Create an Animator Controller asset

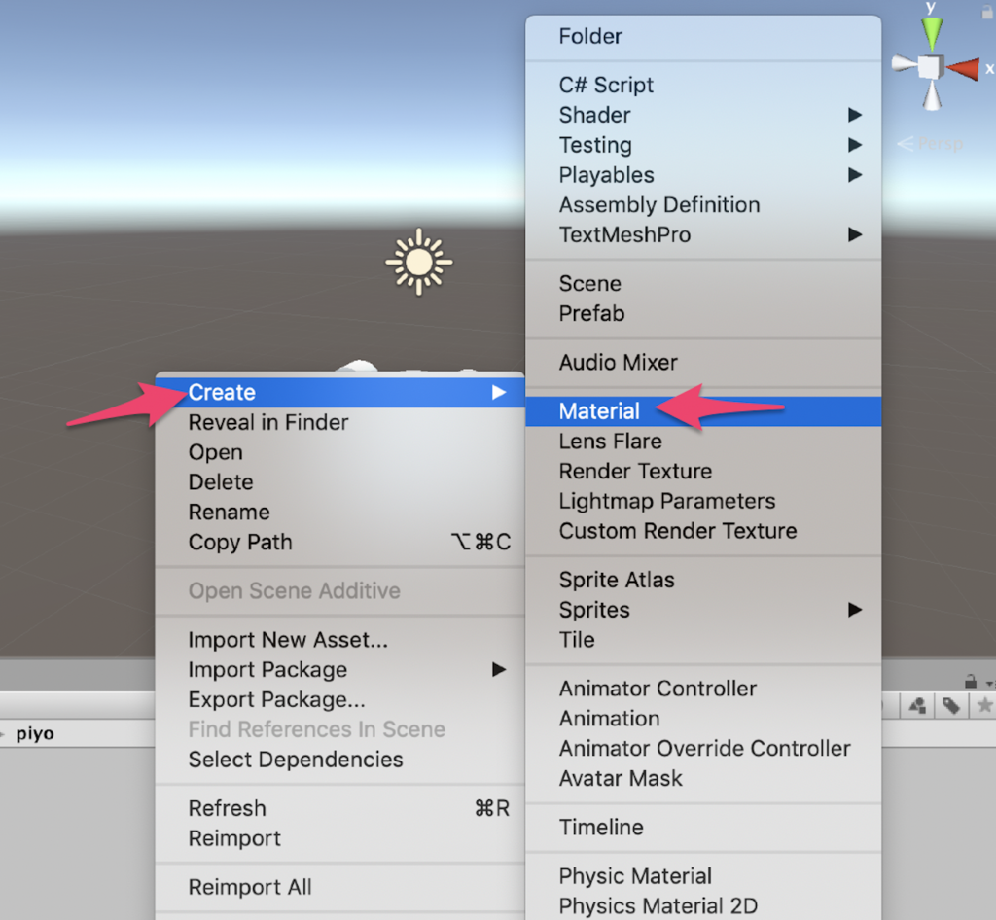pos(703,689)
